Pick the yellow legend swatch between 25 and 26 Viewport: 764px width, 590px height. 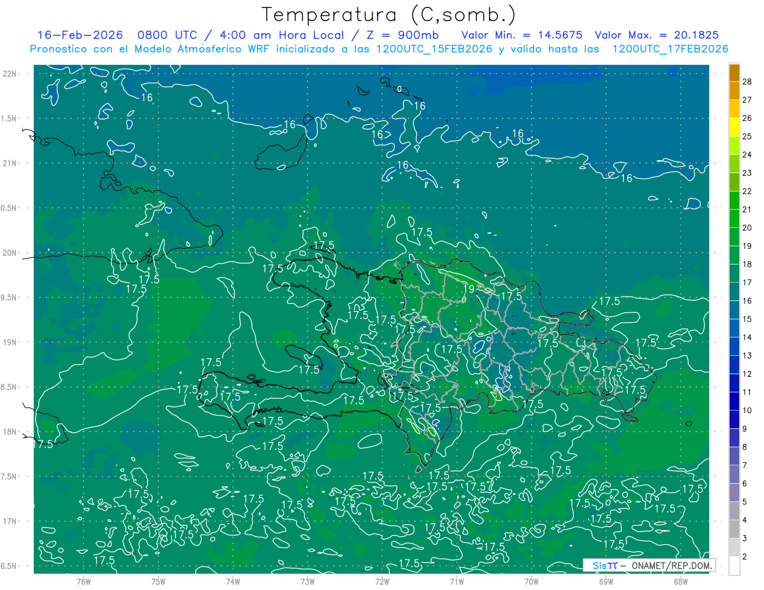pos(734,127)
